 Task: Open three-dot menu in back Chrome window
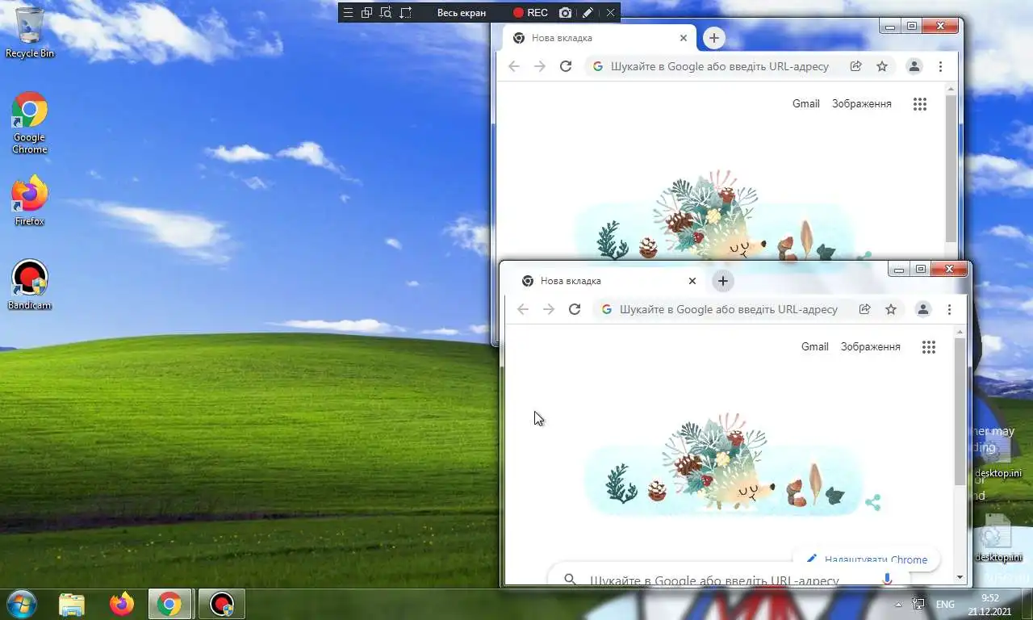pos(940,66)
